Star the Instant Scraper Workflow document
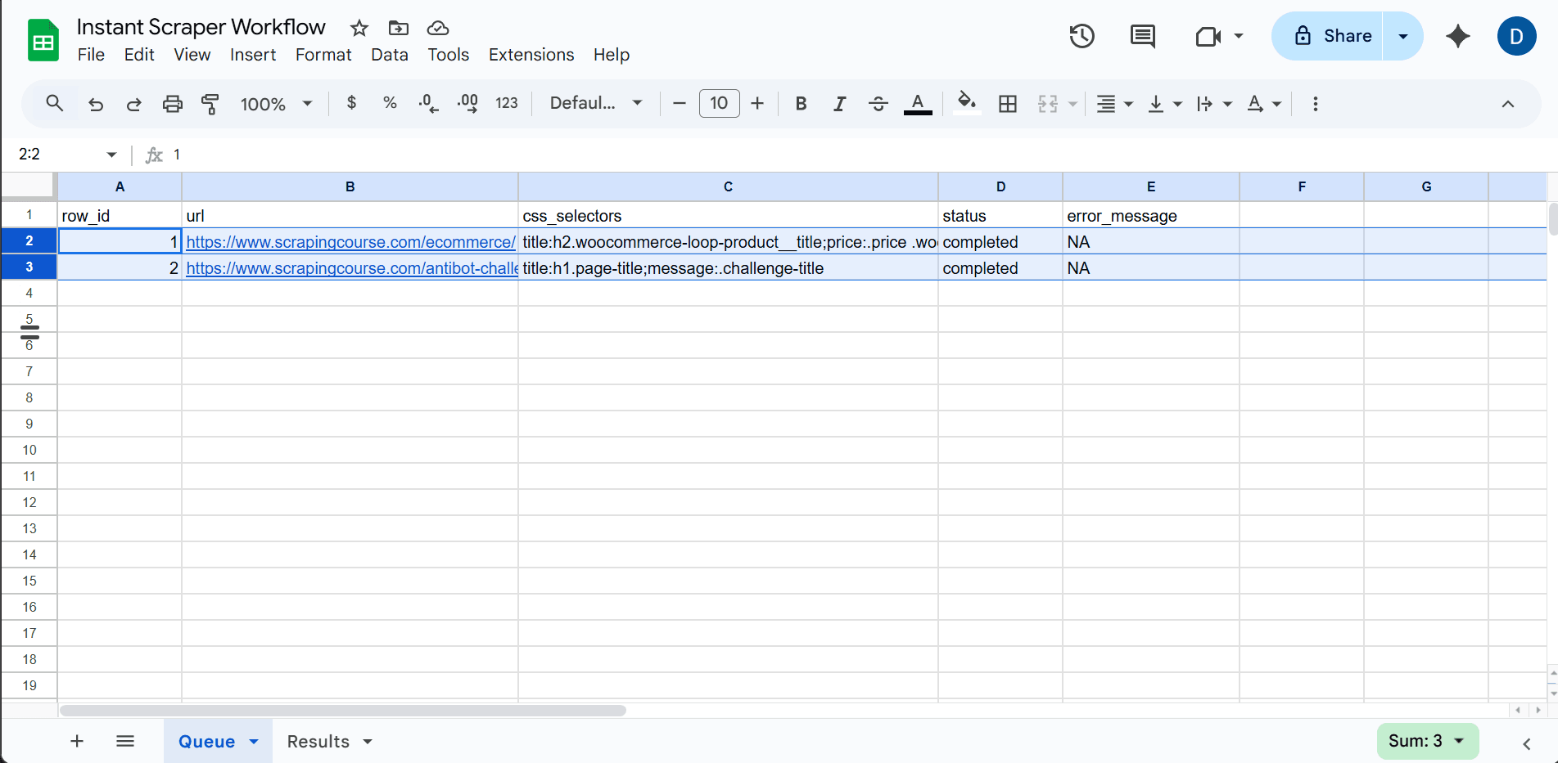Image resolution: width=1558 pixels, height=763 pixels. [x=359, y=29]
